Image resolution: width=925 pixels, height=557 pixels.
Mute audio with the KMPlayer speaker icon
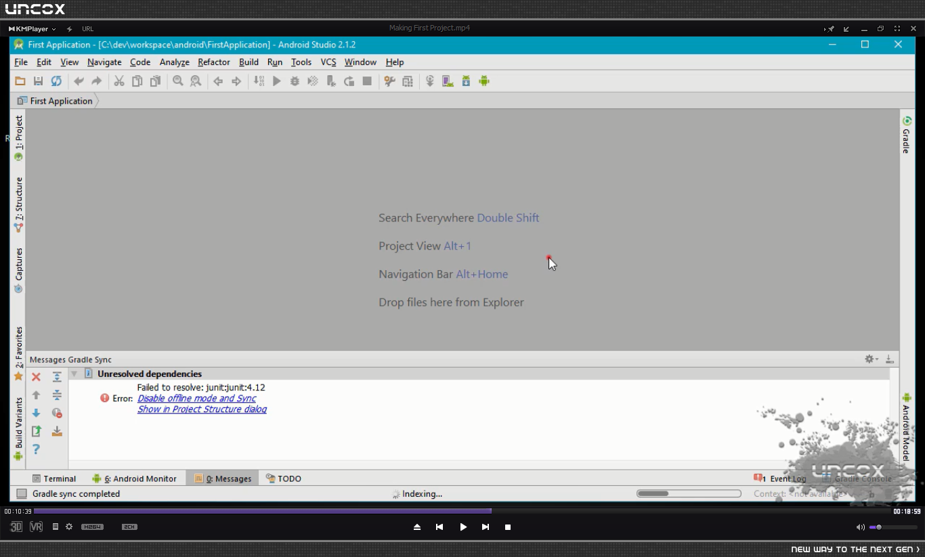coord(860,527)
